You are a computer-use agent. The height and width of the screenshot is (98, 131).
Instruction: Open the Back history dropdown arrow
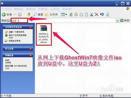click(15, 14)
